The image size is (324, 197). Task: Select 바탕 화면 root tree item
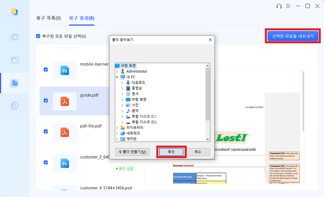(x=126, y=66)
